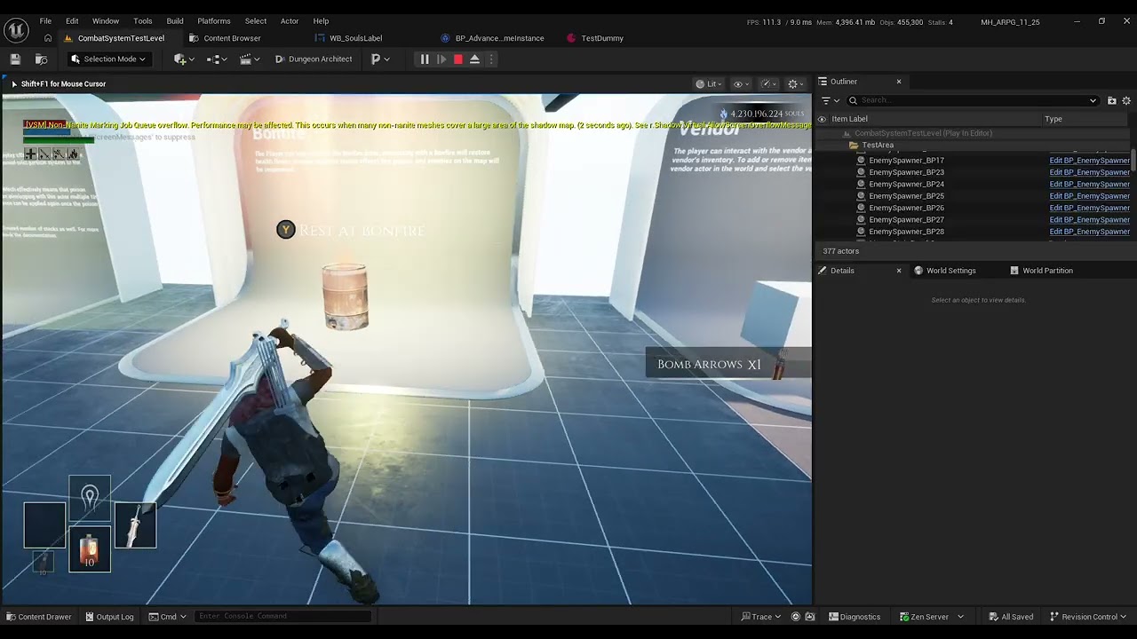Open the Trace dropdown in status bar

(x=761, y=617)
